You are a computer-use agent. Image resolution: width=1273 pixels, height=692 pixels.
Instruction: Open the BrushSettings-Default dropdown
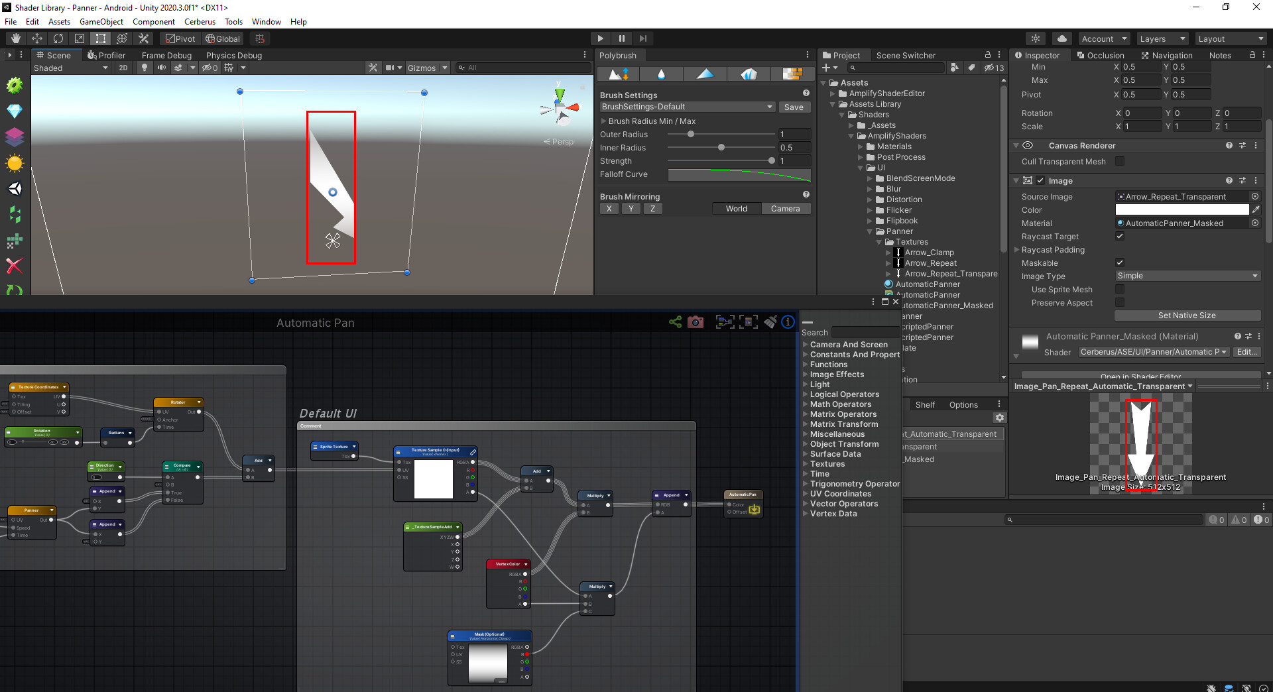[x=687, y=107]
